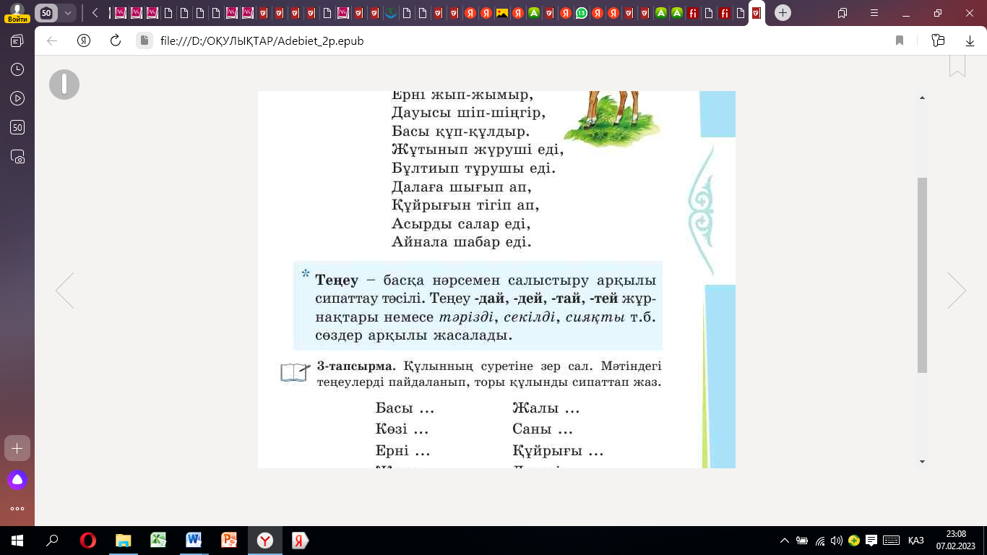Screen dimensions: 987x555
Task: Click the '3-тапсырма.' heading
Action: pos(356,366)
